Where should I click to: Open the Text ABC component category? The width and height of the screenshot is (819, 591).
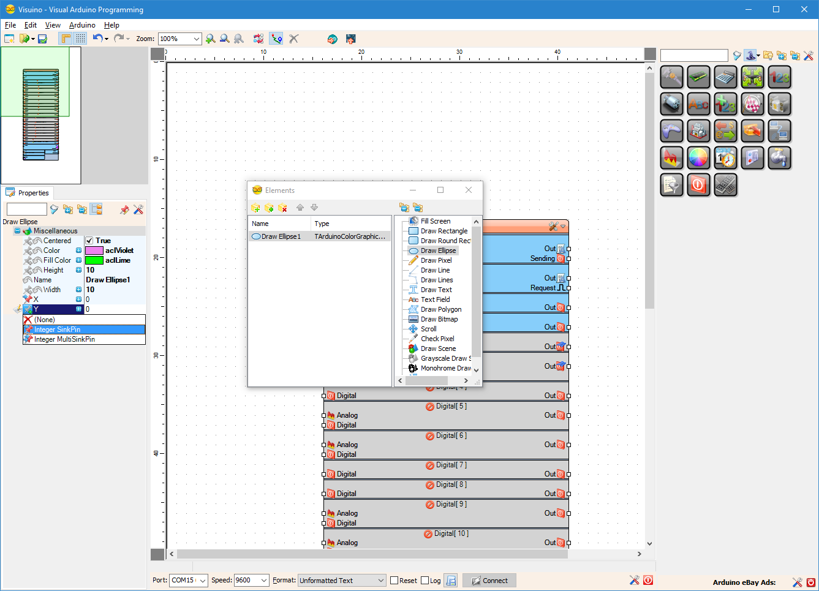(698, 104)
